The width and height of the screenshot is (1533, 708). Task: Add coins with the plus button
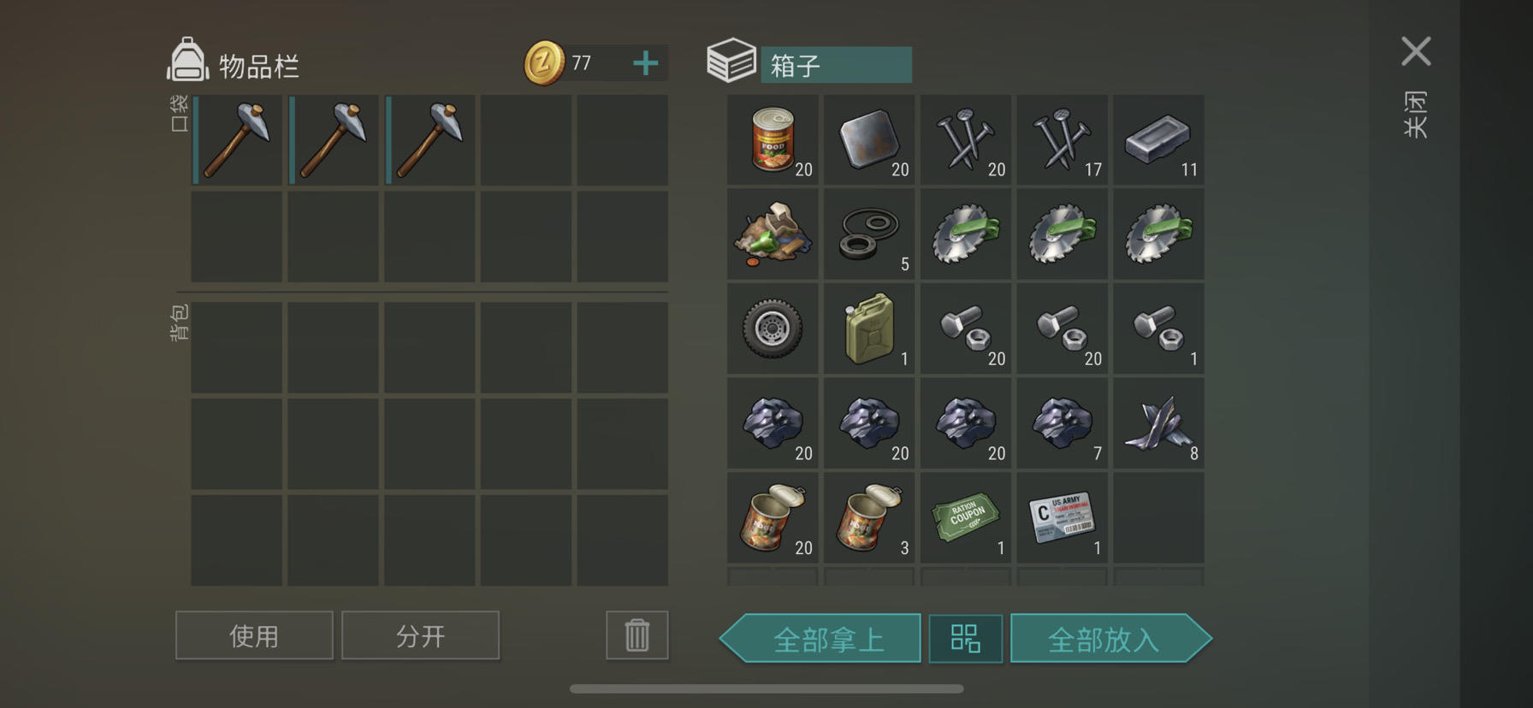coord(646,63)
